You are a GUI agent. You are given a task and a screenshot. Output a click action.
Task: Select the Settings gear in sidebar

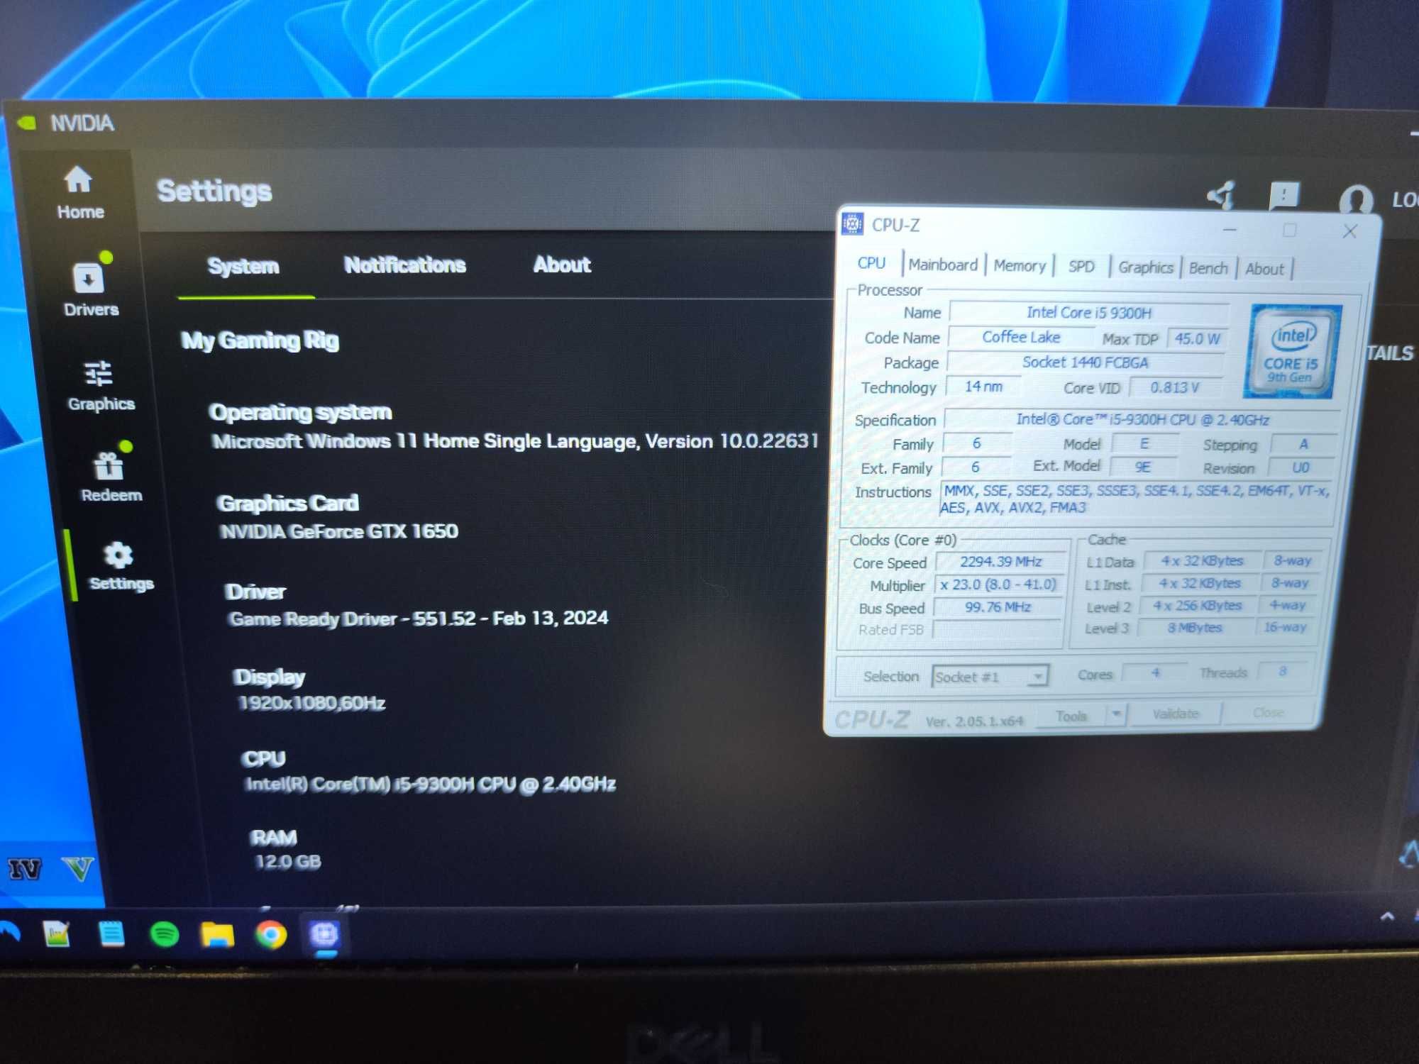click(120, 566)
